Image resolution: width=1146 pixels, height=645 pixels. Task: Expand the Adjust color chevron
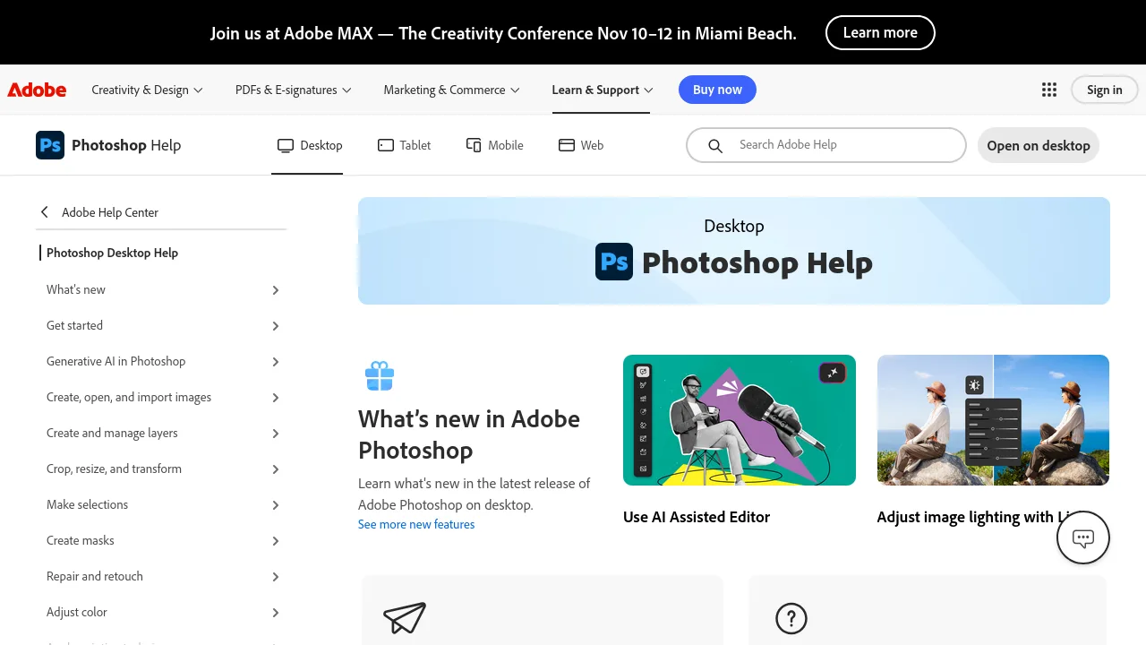[x=276, y=613]
